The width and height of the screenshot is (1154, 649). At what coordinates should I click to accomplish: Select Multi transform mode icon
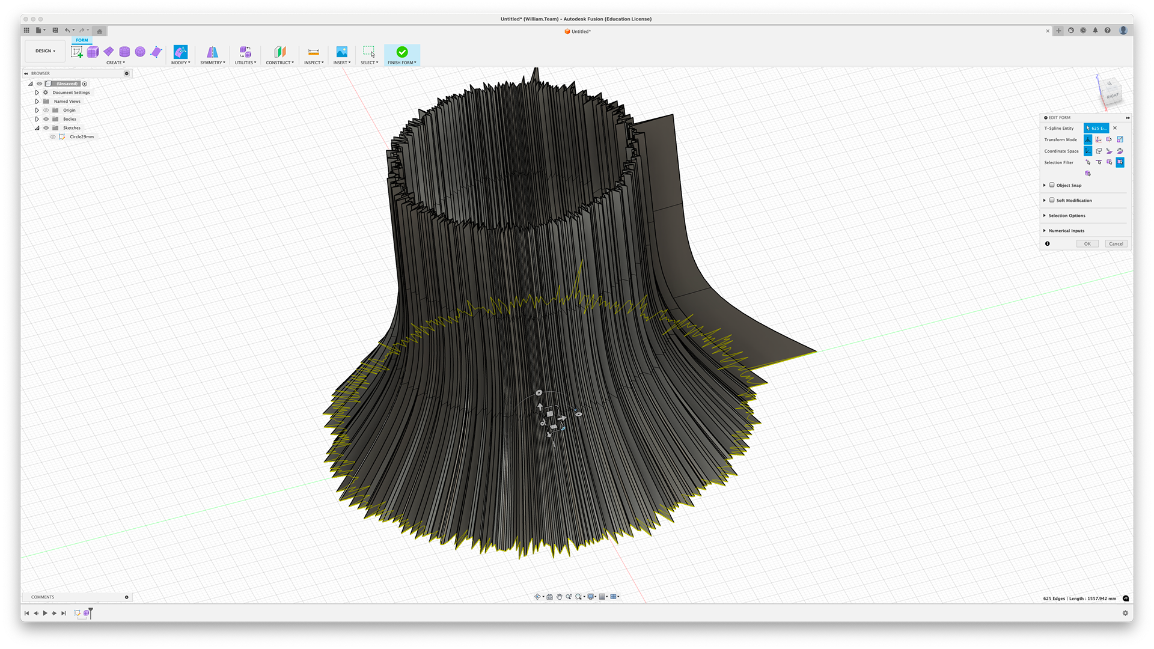pyautogui.click(x=1088, y=139)
